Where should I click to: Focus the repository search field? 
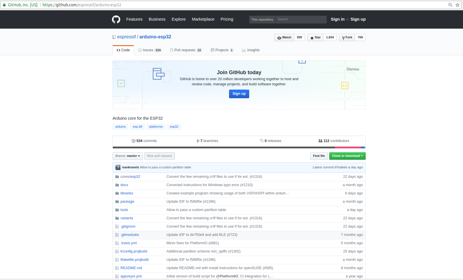pos(301,19)
